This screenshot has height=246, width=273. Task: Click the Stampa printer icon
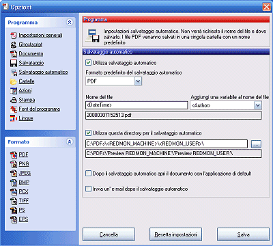[x=14, y=100]
